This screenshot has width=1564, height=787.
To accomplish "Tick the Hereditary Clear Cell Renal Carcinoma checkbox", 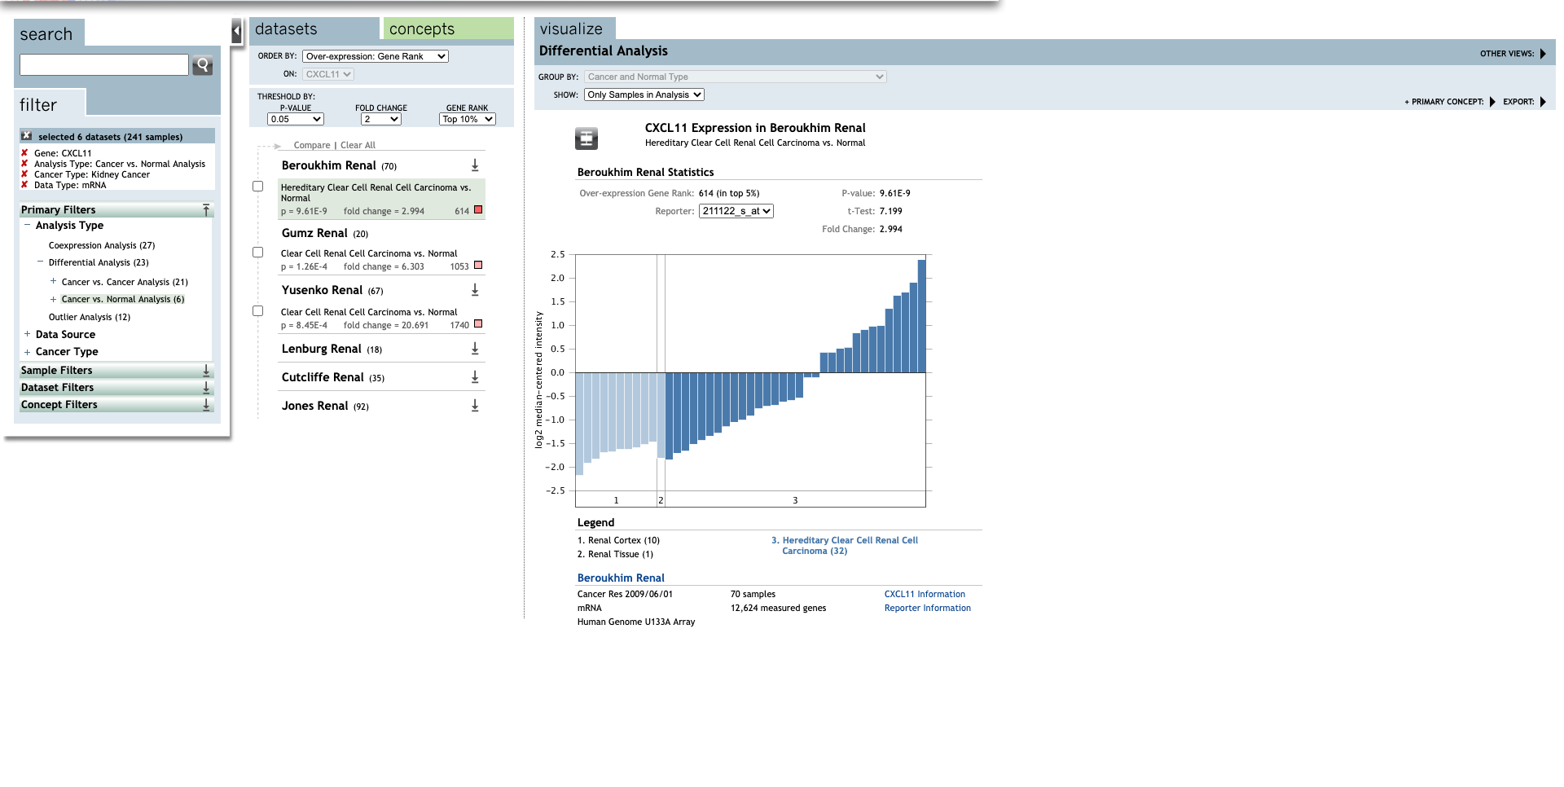I will point(258,187).
